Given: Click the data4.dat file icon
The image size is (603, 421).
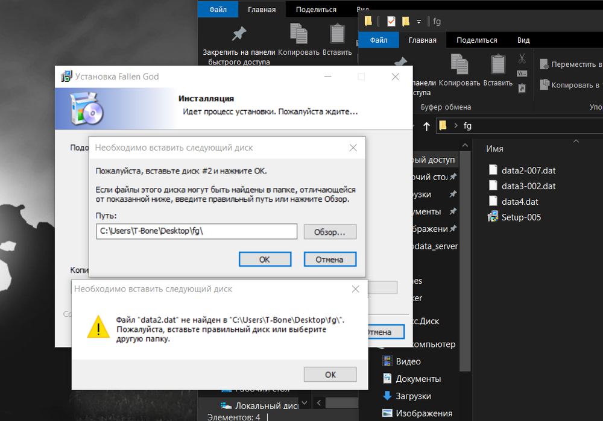Looking at the screenshot, I should pyautogui.click(x=493, y=201).
